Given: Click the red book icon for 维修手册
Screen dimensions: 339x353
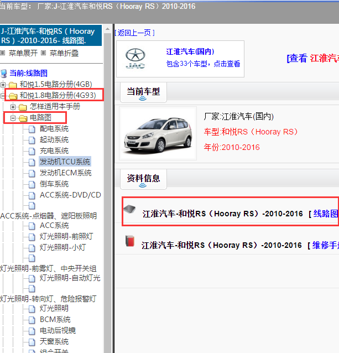Looking at the screenshot, I should coord(130,241).
